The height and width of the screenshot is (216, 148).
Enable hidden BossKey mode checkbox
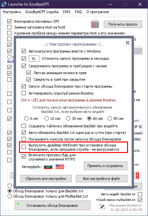(24, 93)
